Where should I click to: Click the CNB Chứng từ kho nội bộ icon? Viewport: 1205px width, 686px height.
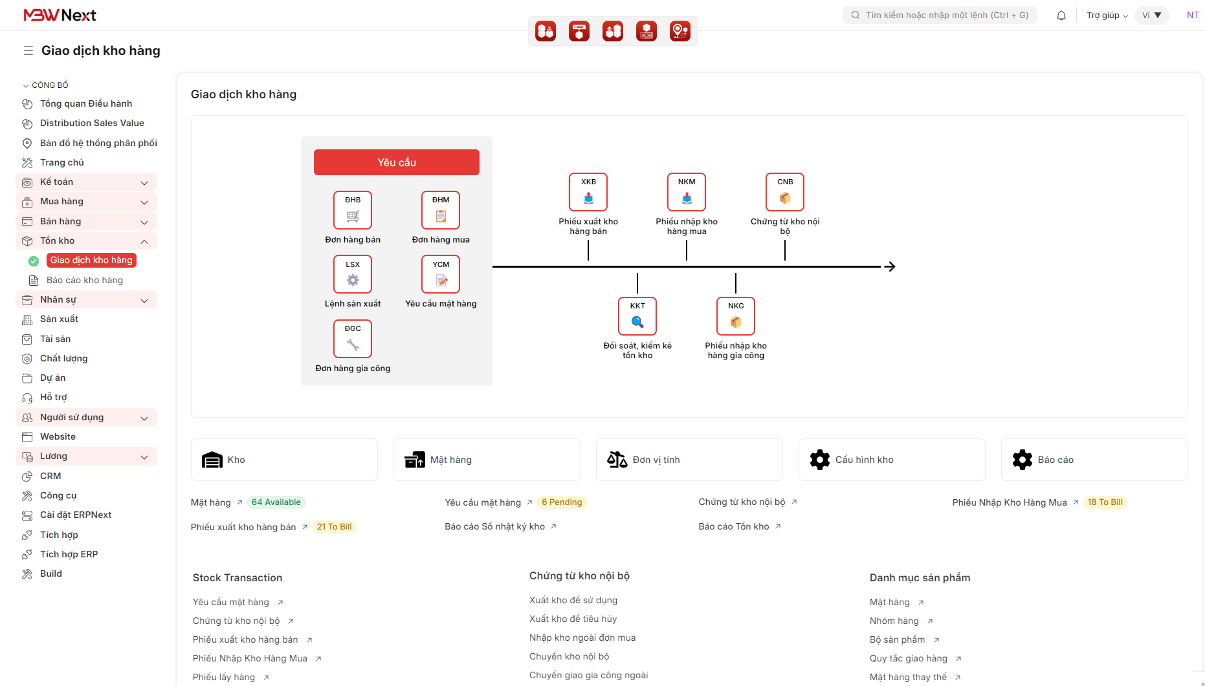tap(785, 192)
